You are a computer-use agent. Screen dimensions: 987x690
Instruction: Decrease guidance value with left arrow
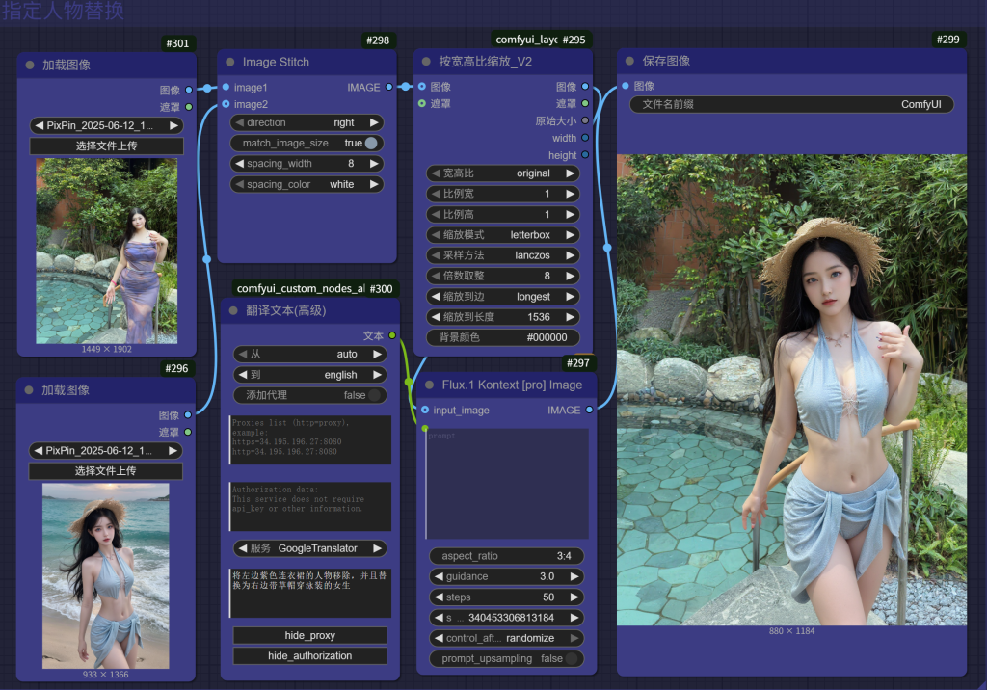click(x=439, y=576)
